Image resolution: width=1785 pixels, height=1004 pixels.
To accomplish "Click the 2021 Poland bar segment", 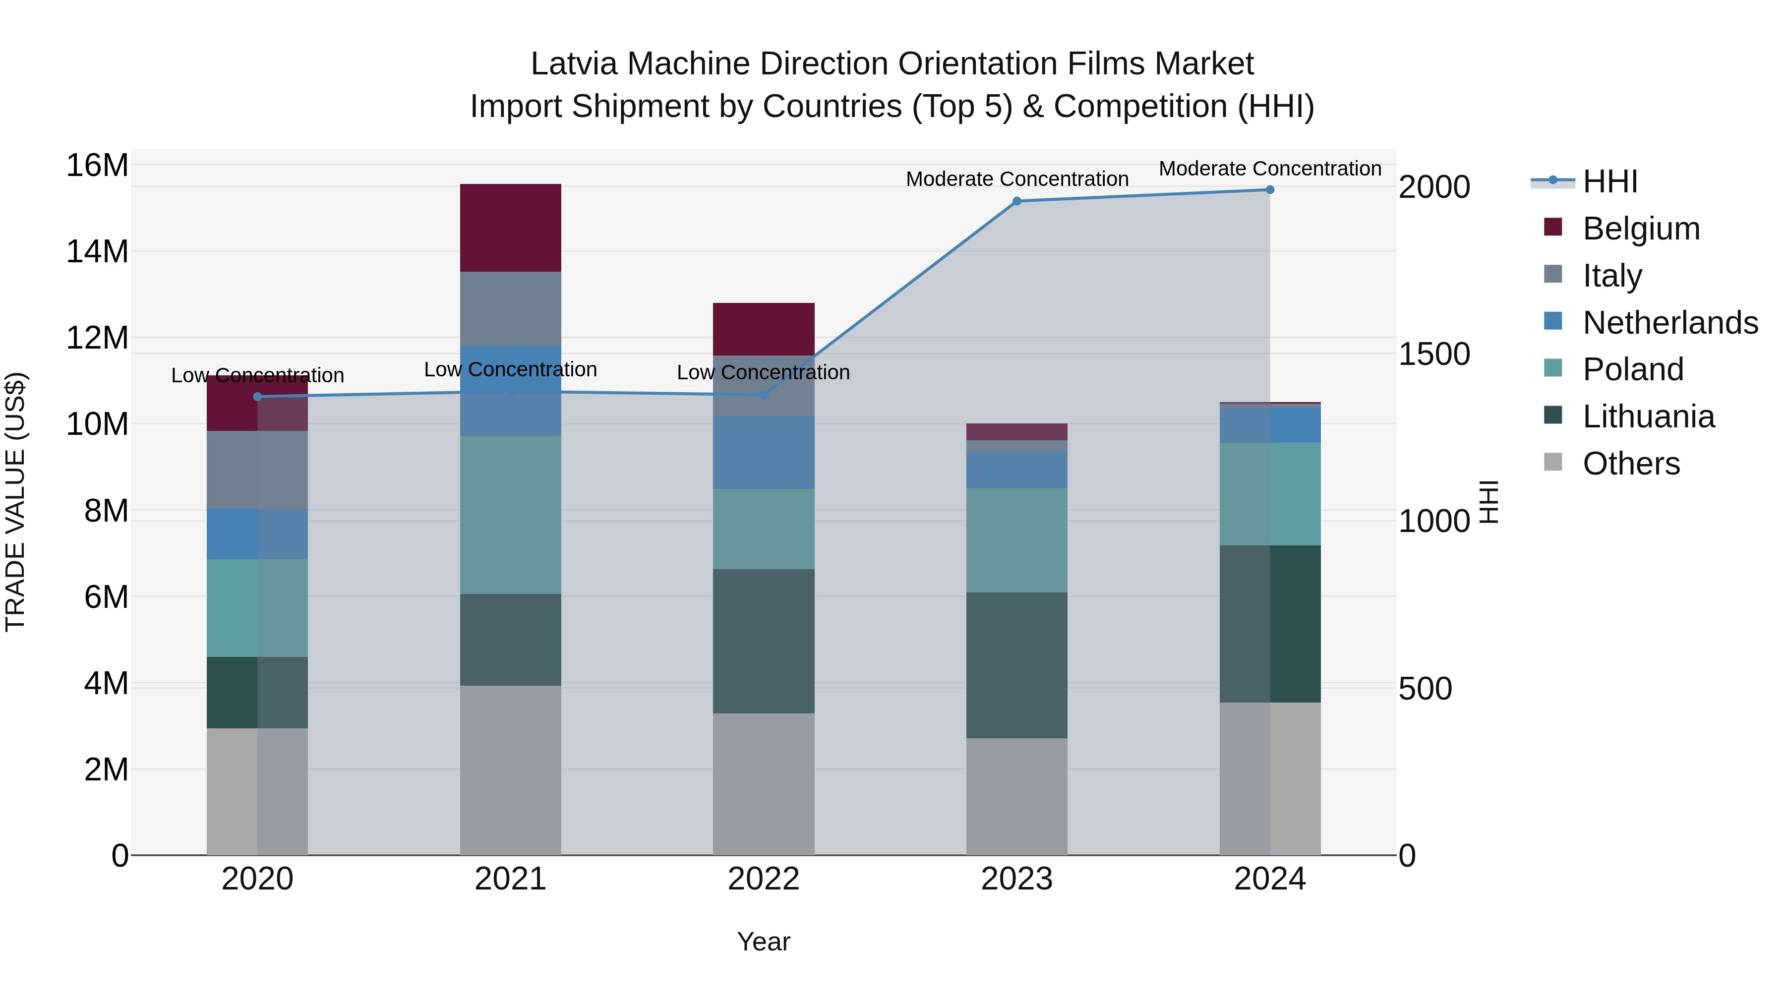I will 511,515.
